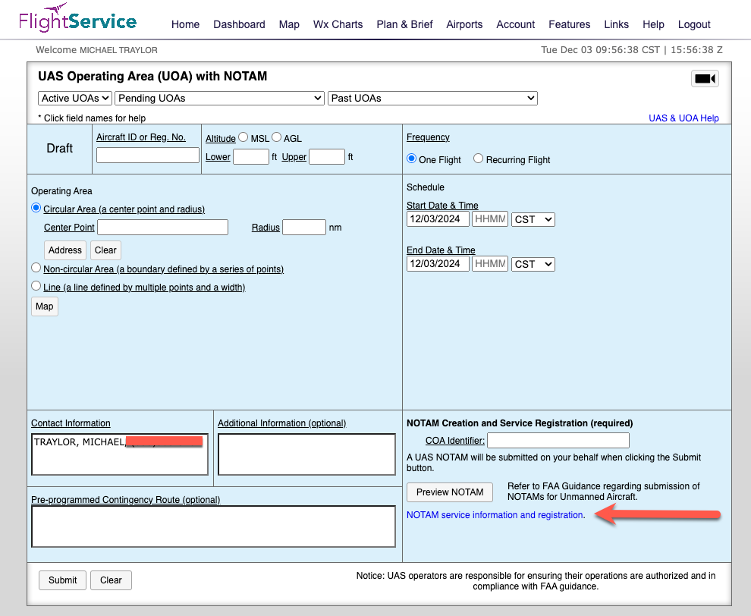
Task: Click the video camera icon button
Action: (705, 79)
